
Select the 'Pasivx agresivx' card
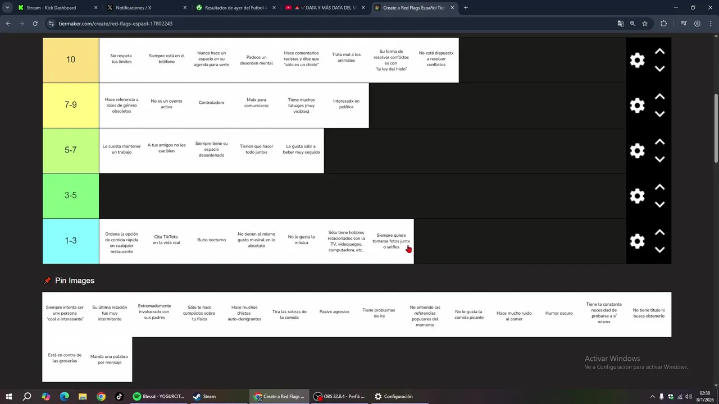click(x=334, y=314)
